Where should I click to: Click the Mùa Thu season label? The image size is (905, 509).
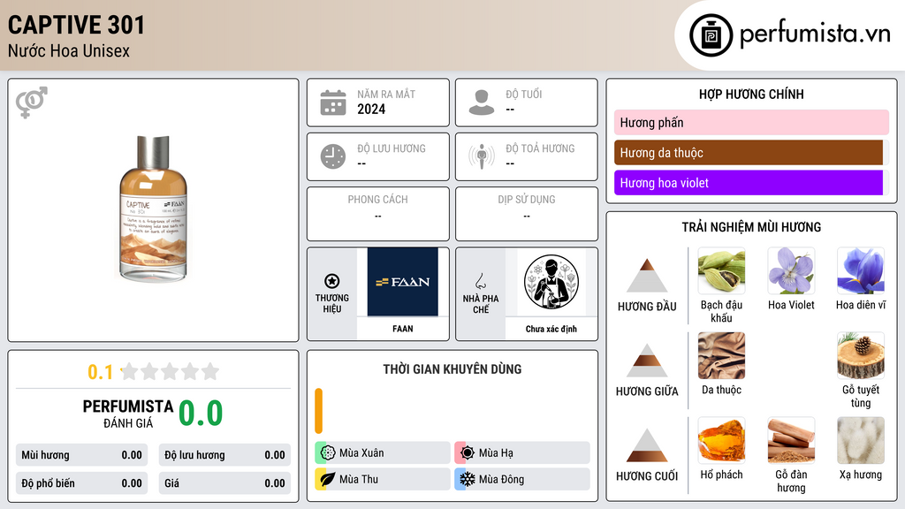359,480
